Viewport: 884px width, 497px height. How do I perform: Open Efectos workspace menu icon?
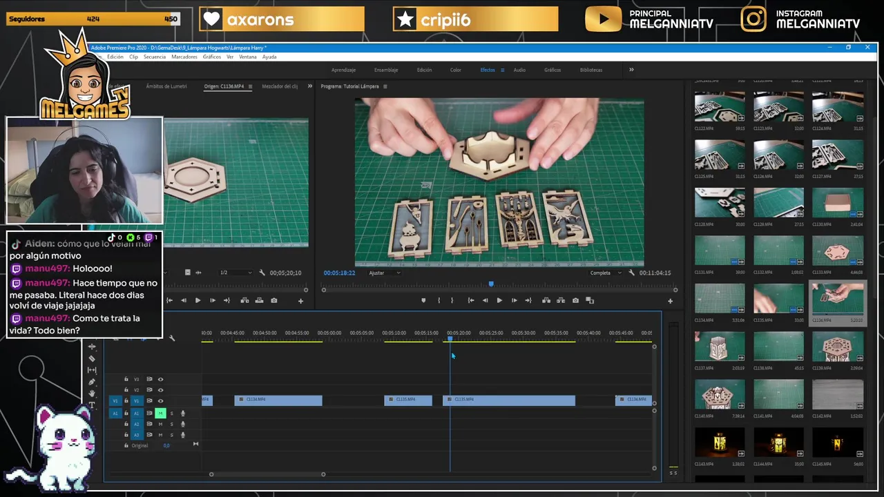(x=502, y=70)
